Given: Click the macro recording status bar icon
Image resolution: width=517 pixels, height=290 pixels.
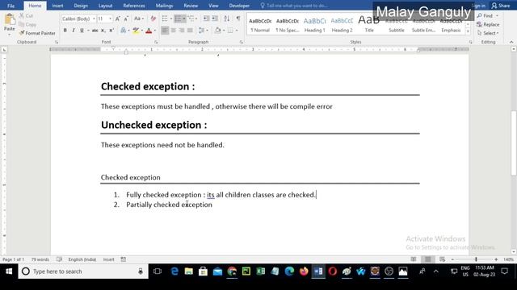Looking at the screenshot, I should pyautogui.click(x=124, y=259).
